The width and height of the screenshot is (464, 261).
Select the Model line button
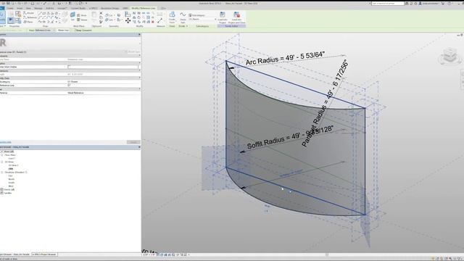click(x=29, y=13)
